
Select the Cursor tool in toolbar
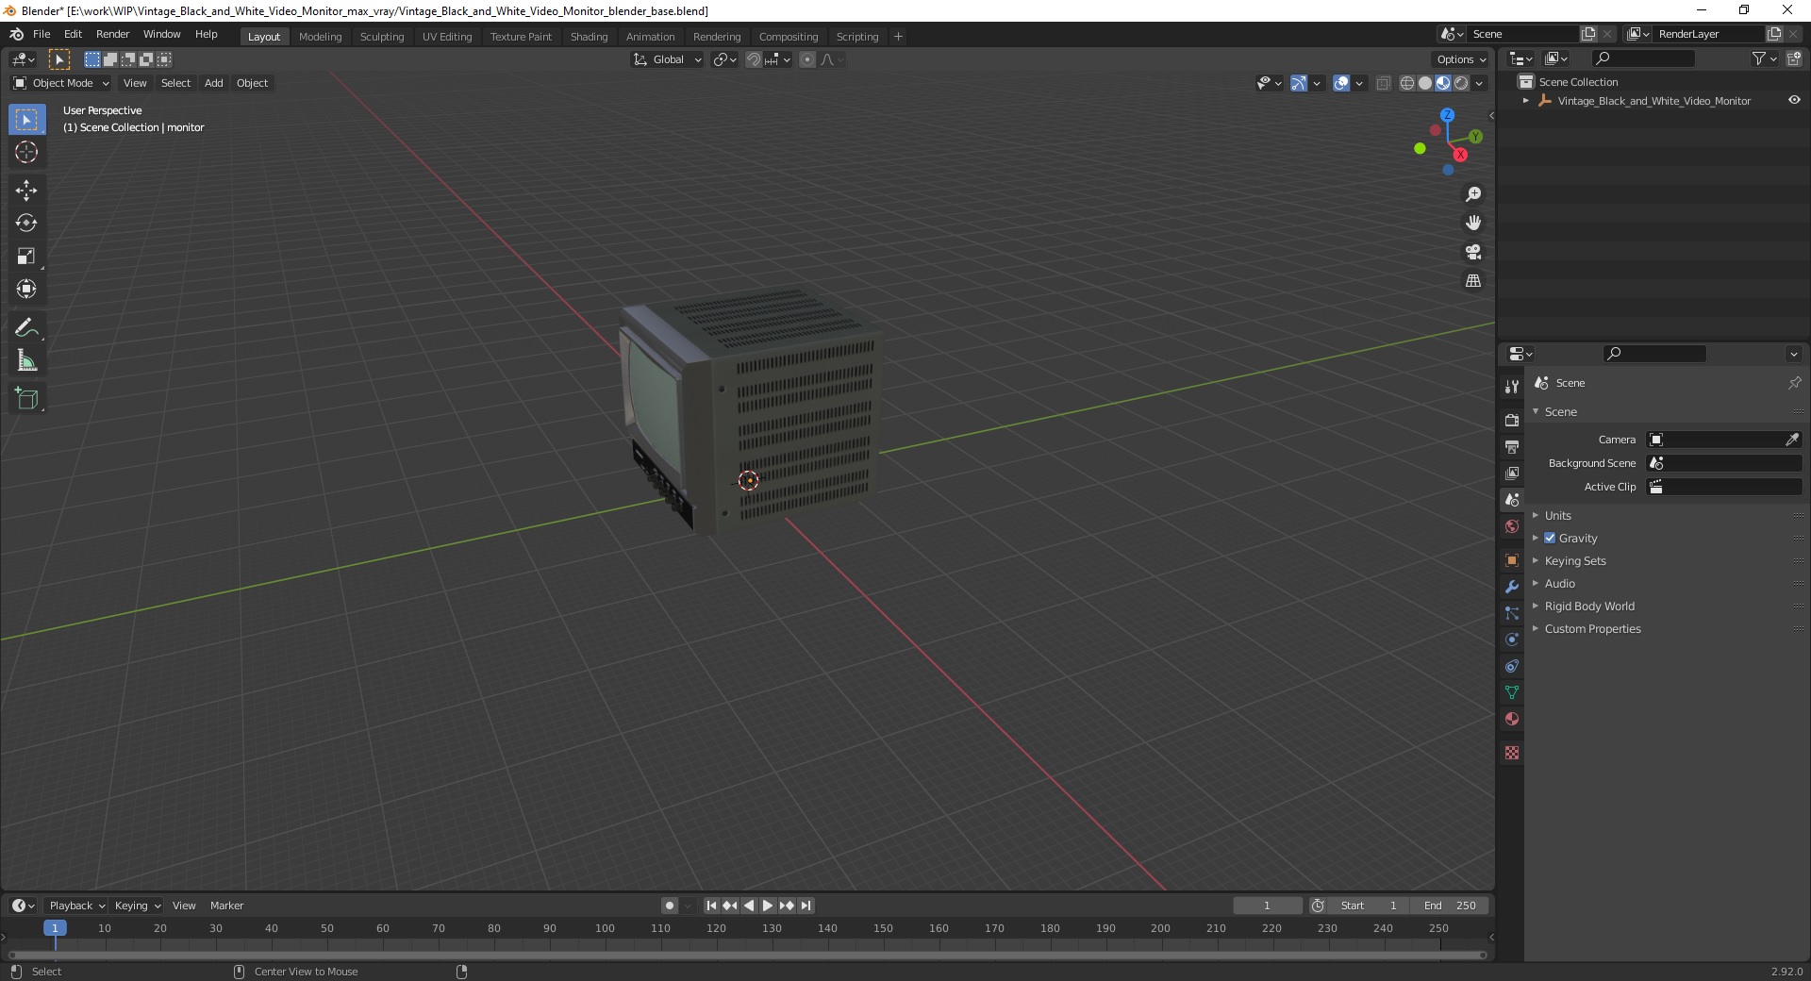point(26,153)
